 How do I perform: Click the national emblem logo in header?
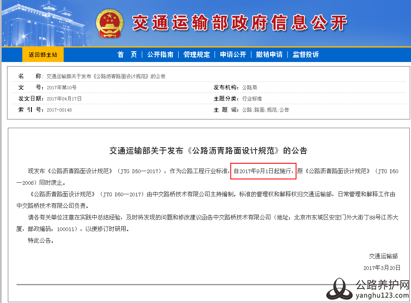[x=110, y=24]
